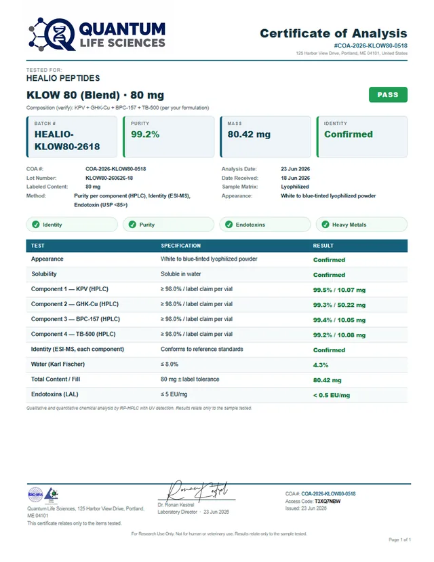The width and height of the screenshot is (434, 562).
Task: Select the Heavy Metals status pill
Action: pyautogui.click(x=361, y=225)
